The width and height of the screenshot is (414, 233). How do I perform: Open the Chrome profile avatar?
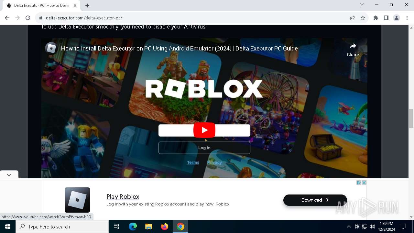pyautogui.click(x=397, y=18)
